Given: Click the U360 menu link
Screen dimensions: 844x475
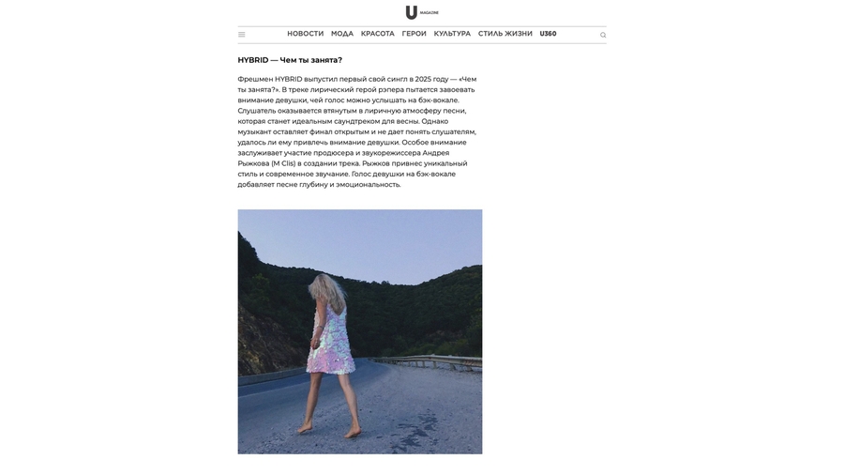Looking at the screenshot, I should [548, 34].
